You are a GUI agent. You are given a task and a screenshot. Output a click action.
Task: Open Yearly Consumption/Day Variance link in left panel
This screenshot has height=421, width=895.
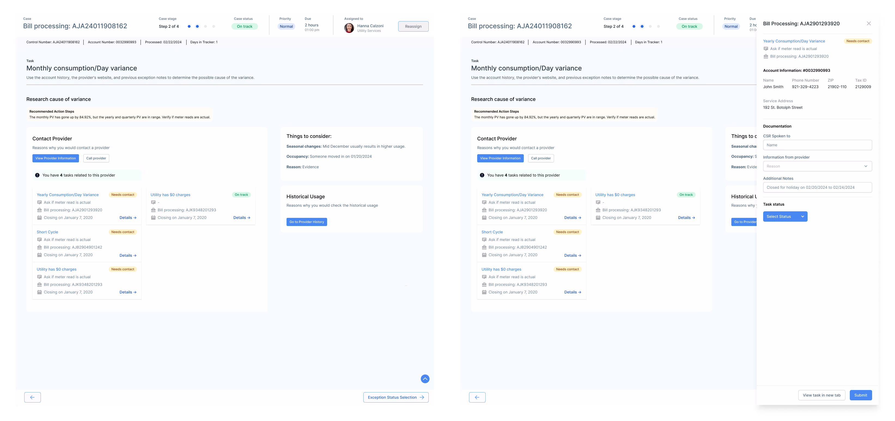click(x=68, y=195)
